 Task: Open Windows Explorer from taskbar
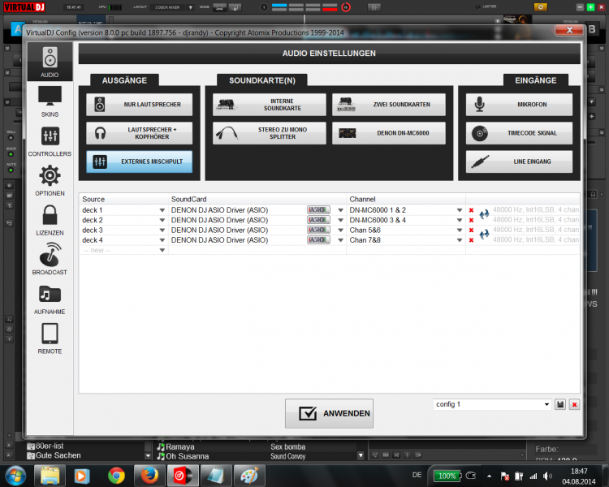(50, 476)
